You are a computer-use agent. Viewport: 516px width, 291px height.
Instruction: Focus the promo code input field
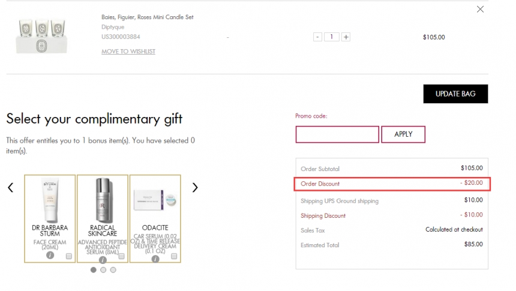click(x=337, y=134)
